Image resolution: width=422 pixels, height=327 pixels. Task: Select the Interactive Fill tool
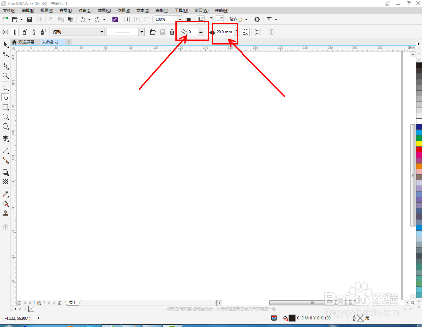5,204
